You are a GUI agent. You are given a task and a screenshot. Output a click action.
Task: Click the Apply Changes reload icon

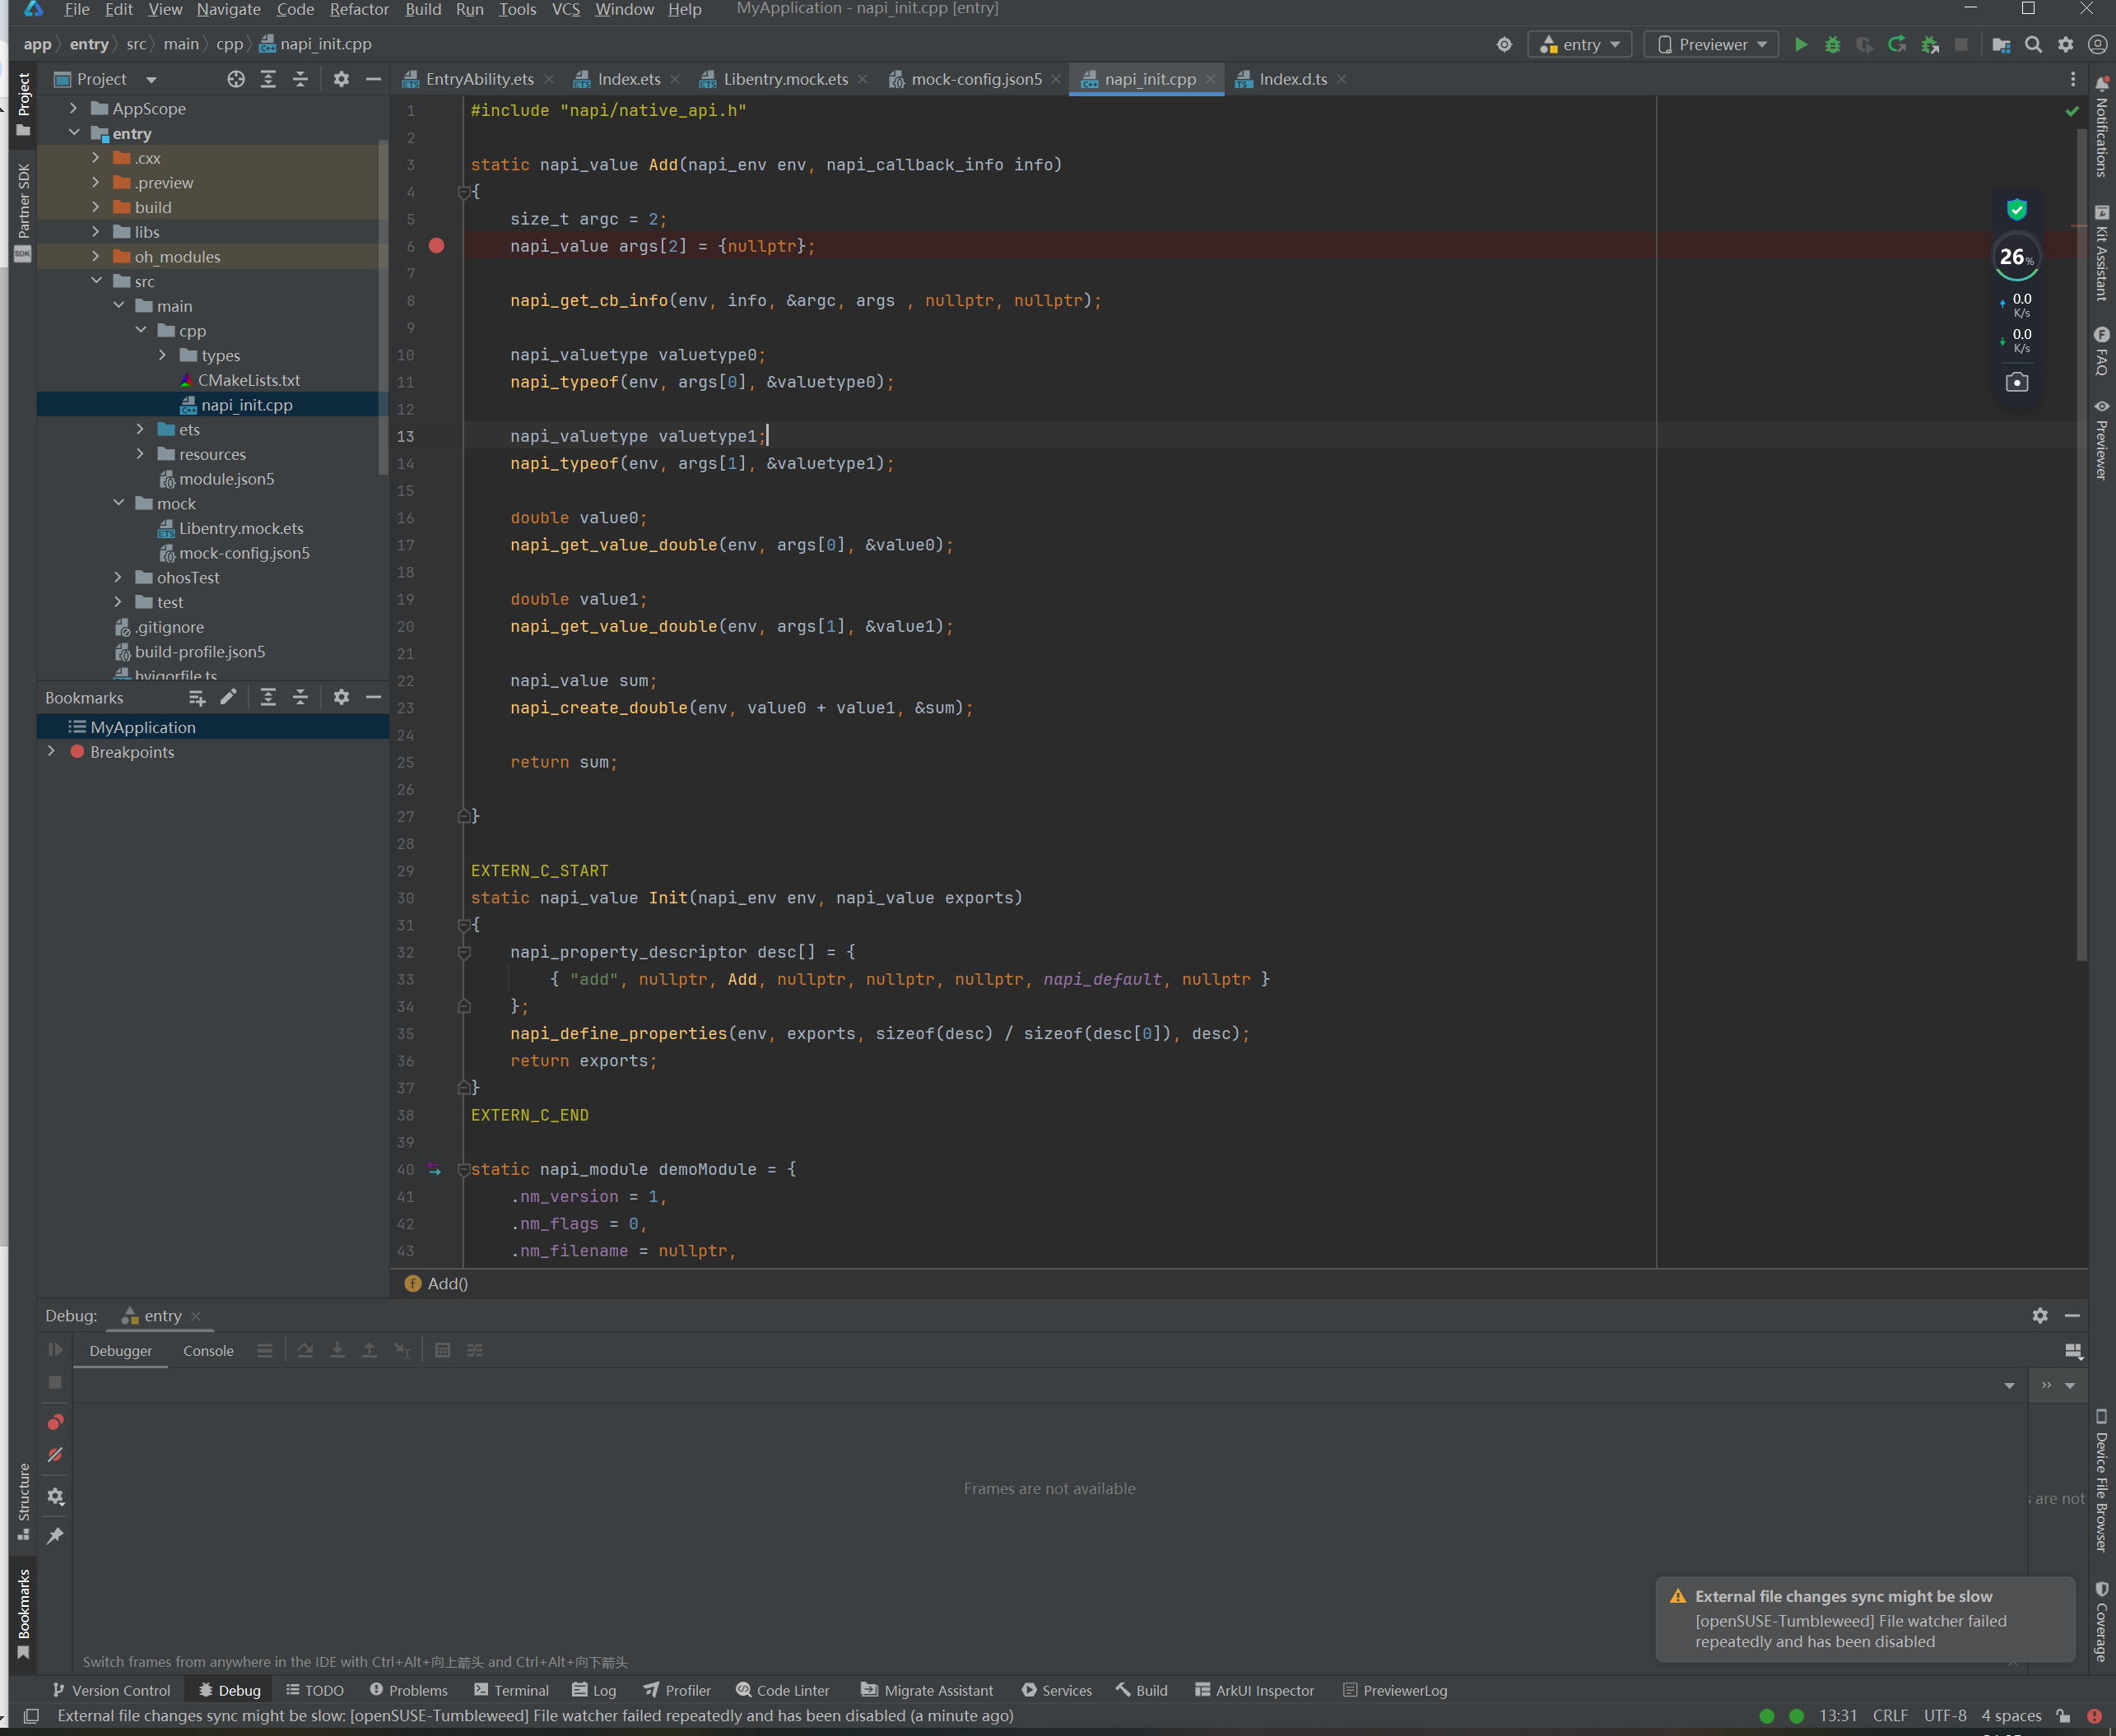(1897, 44)
